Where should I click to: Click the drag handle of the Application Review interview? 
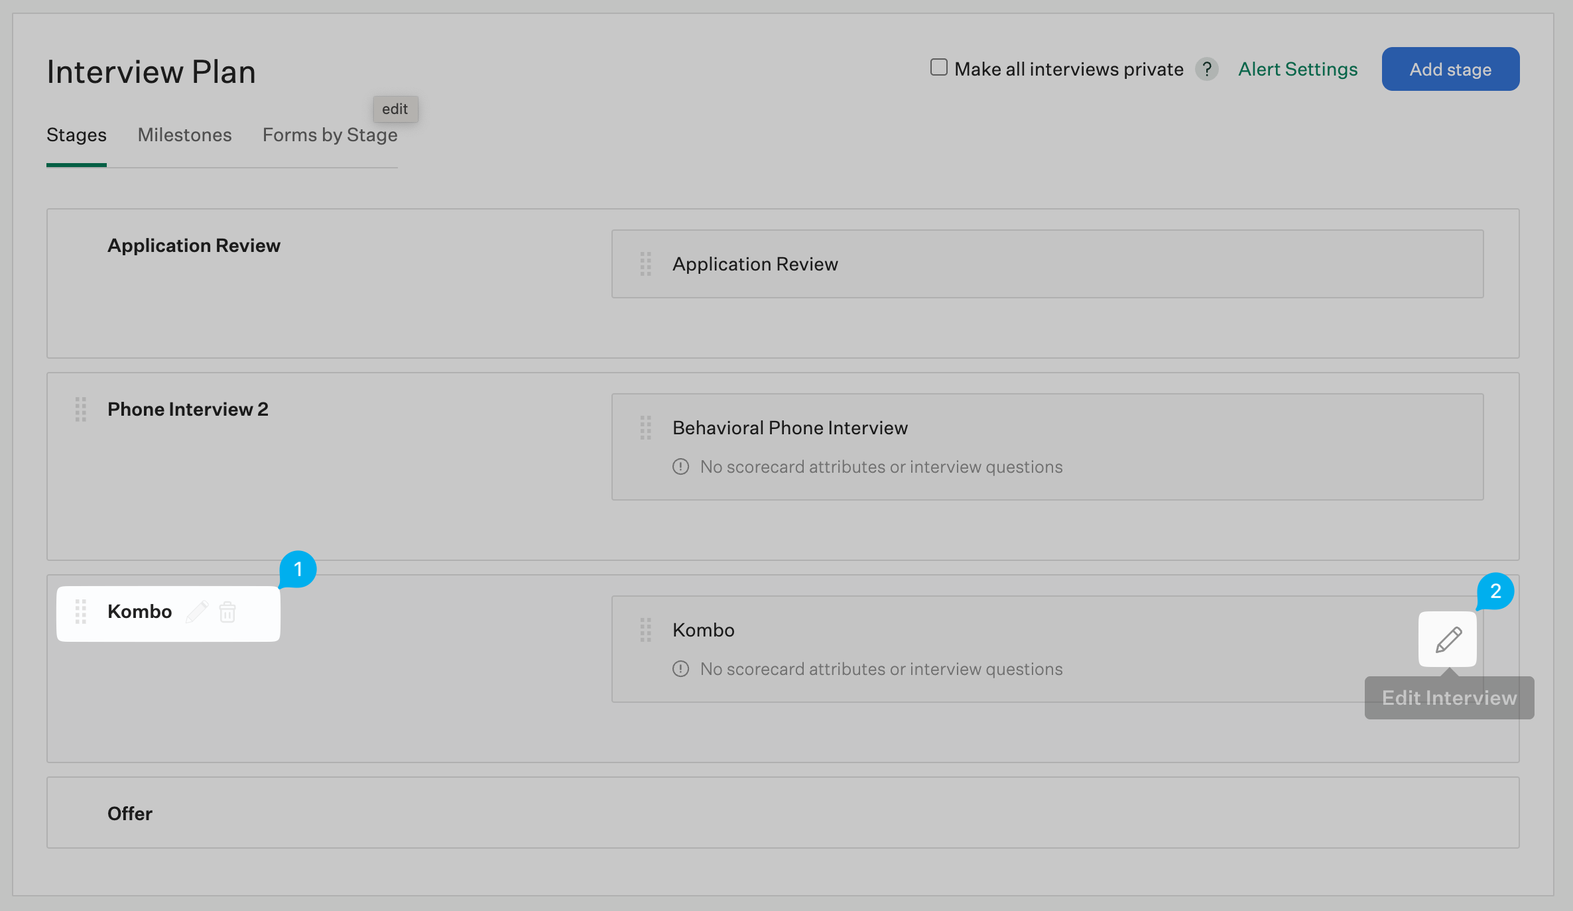tap(646, 265)
